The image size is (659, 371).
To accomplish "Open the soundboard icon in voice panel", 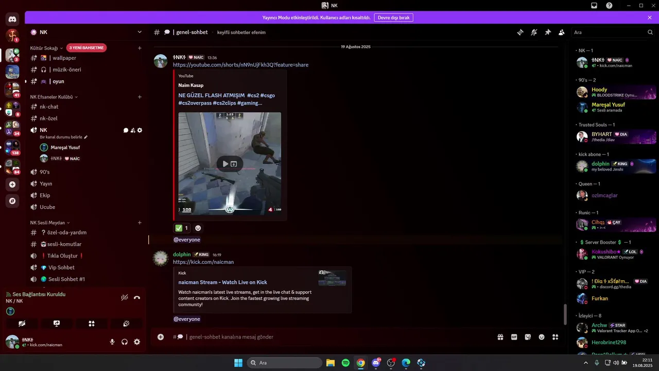I will [x=126, y=324].
